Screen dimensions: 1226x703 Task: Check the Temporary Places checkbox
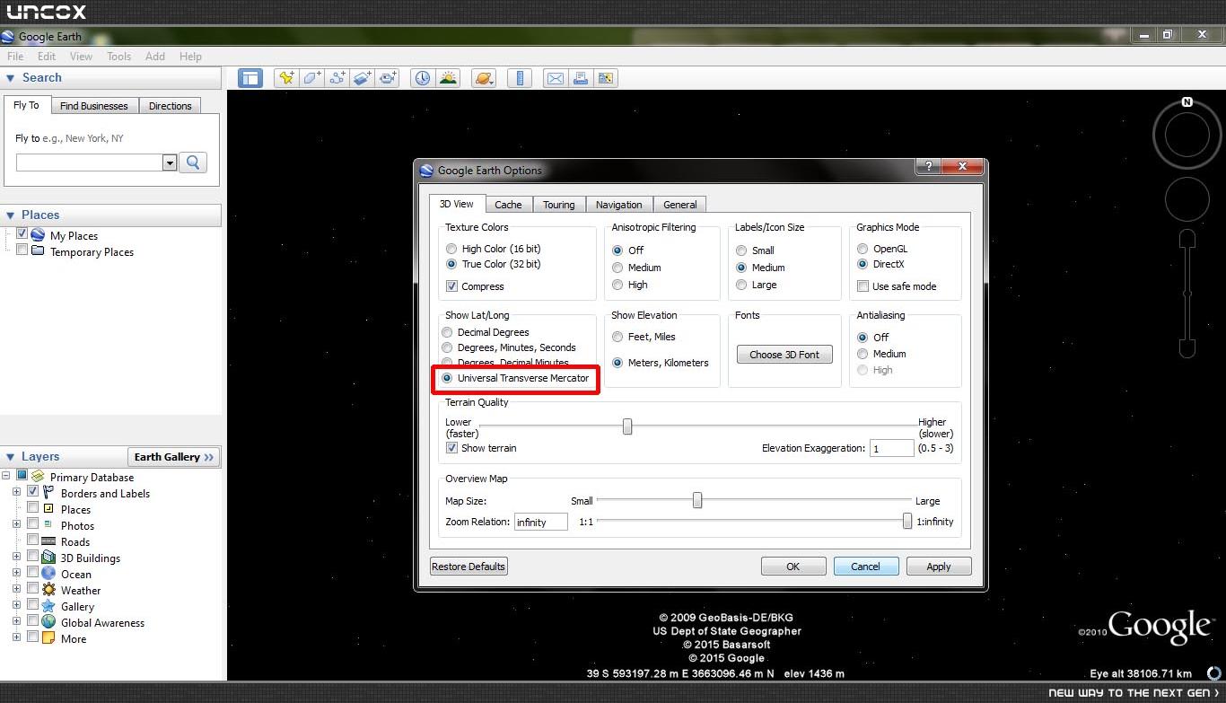click(22, 250)
